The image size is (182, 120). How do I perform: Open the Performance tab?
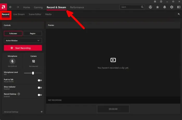[77, 7]
